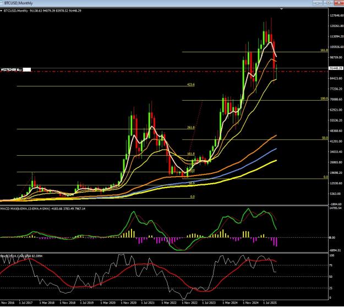The height and width of the screenshot is (307, 344).
Task: Click time axis label 1 Jul 2023
Action: 209,303
